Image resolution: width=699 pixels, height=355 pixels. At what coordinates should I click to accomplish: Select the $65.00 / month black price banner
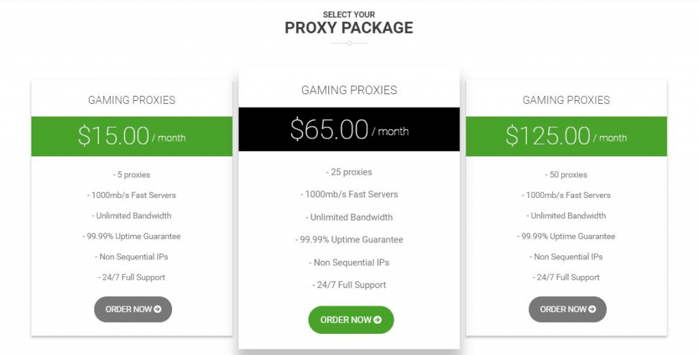click(349, 129)
